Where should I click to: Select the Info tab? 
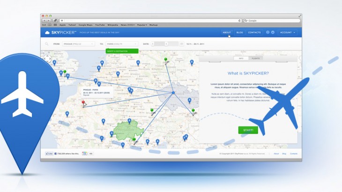pyautogui.click(x=241, y=59)
